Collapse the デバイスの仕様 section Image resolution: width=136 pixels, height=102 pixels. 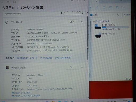82,22
